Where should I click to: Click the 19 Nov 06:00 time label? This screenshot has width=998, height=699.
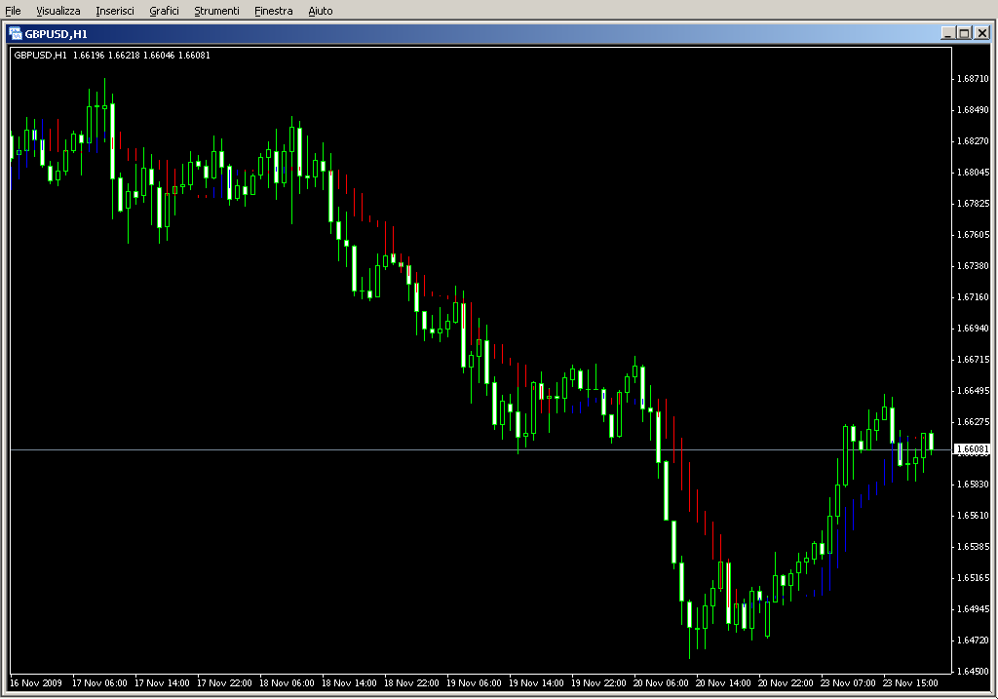(x=474, y=683)
